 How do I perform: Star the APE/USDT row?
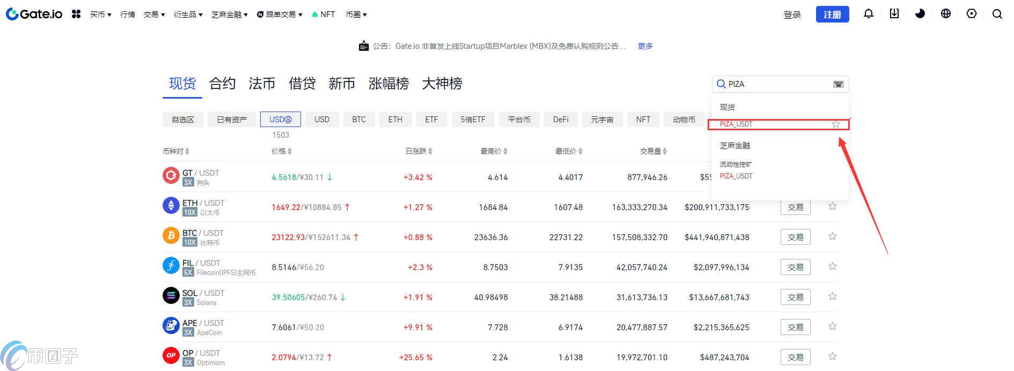click(x=832, y=327)
